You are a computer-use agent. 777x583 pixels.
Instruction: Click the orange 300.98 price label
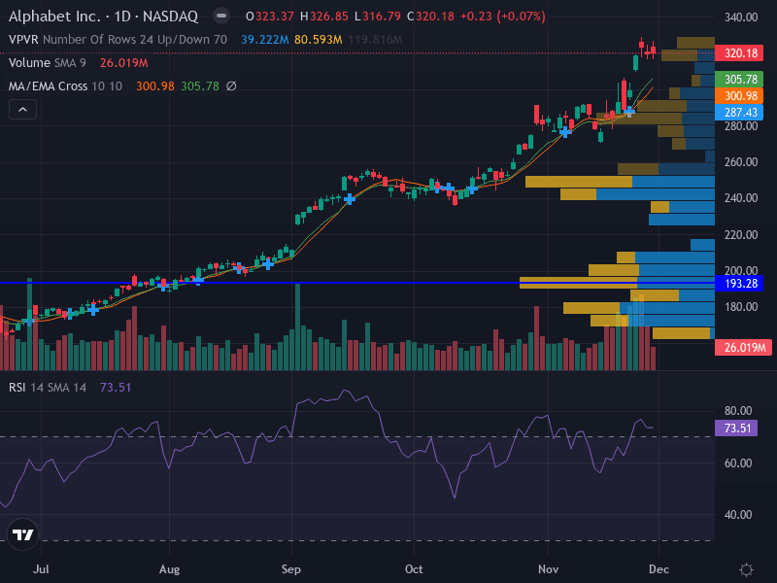[x=740, y=95]
